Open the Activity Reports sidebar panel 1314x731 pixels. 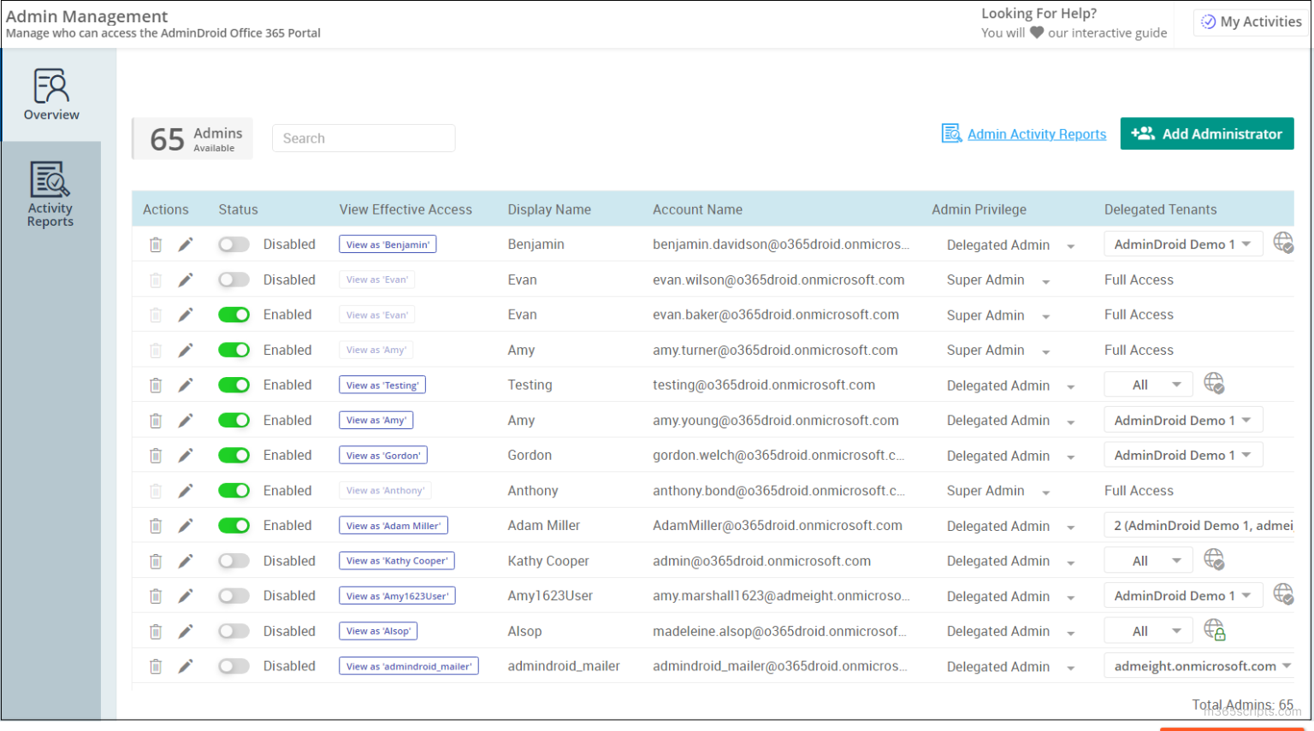click(50, 192)
